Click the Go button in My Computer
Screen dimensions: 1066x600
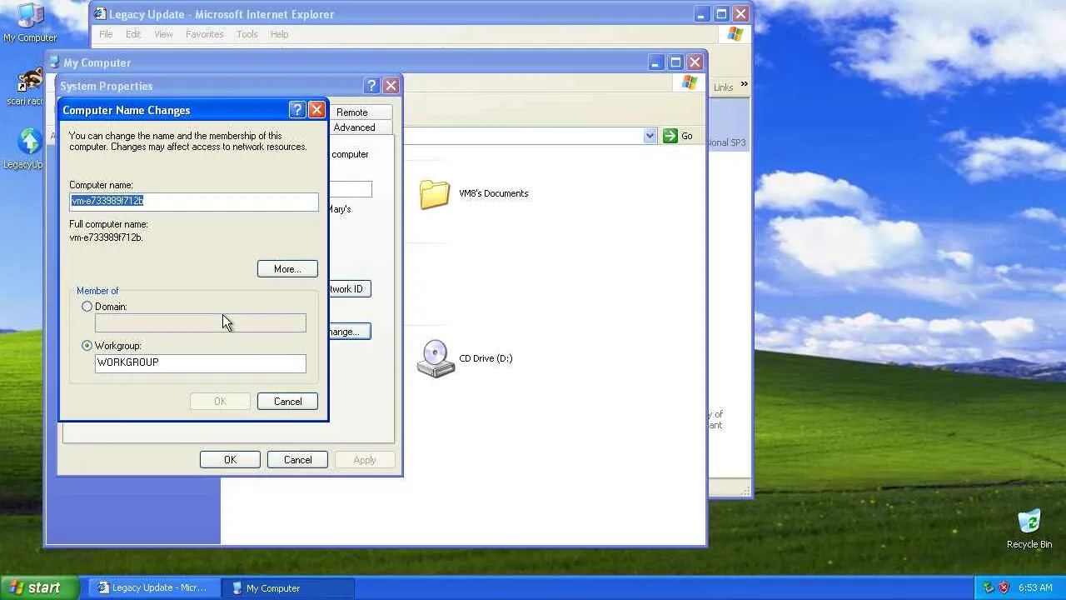(678, 136)
